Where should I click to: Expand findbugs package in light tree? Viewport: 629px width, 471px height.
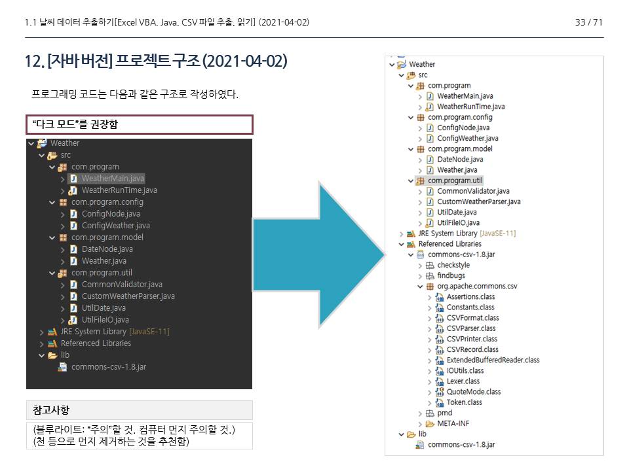(x=420, y=276)
